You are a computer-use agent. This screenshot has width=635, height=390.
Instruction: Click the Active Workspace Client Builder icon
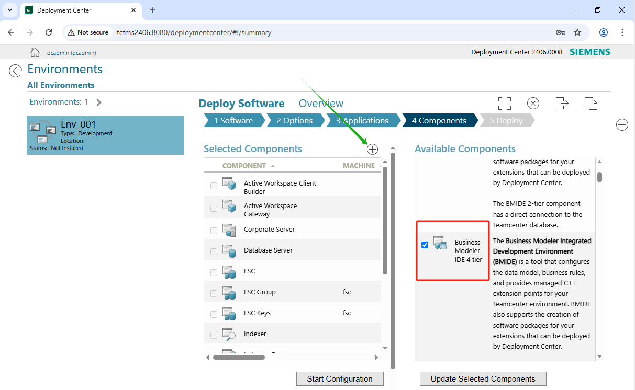229,184
